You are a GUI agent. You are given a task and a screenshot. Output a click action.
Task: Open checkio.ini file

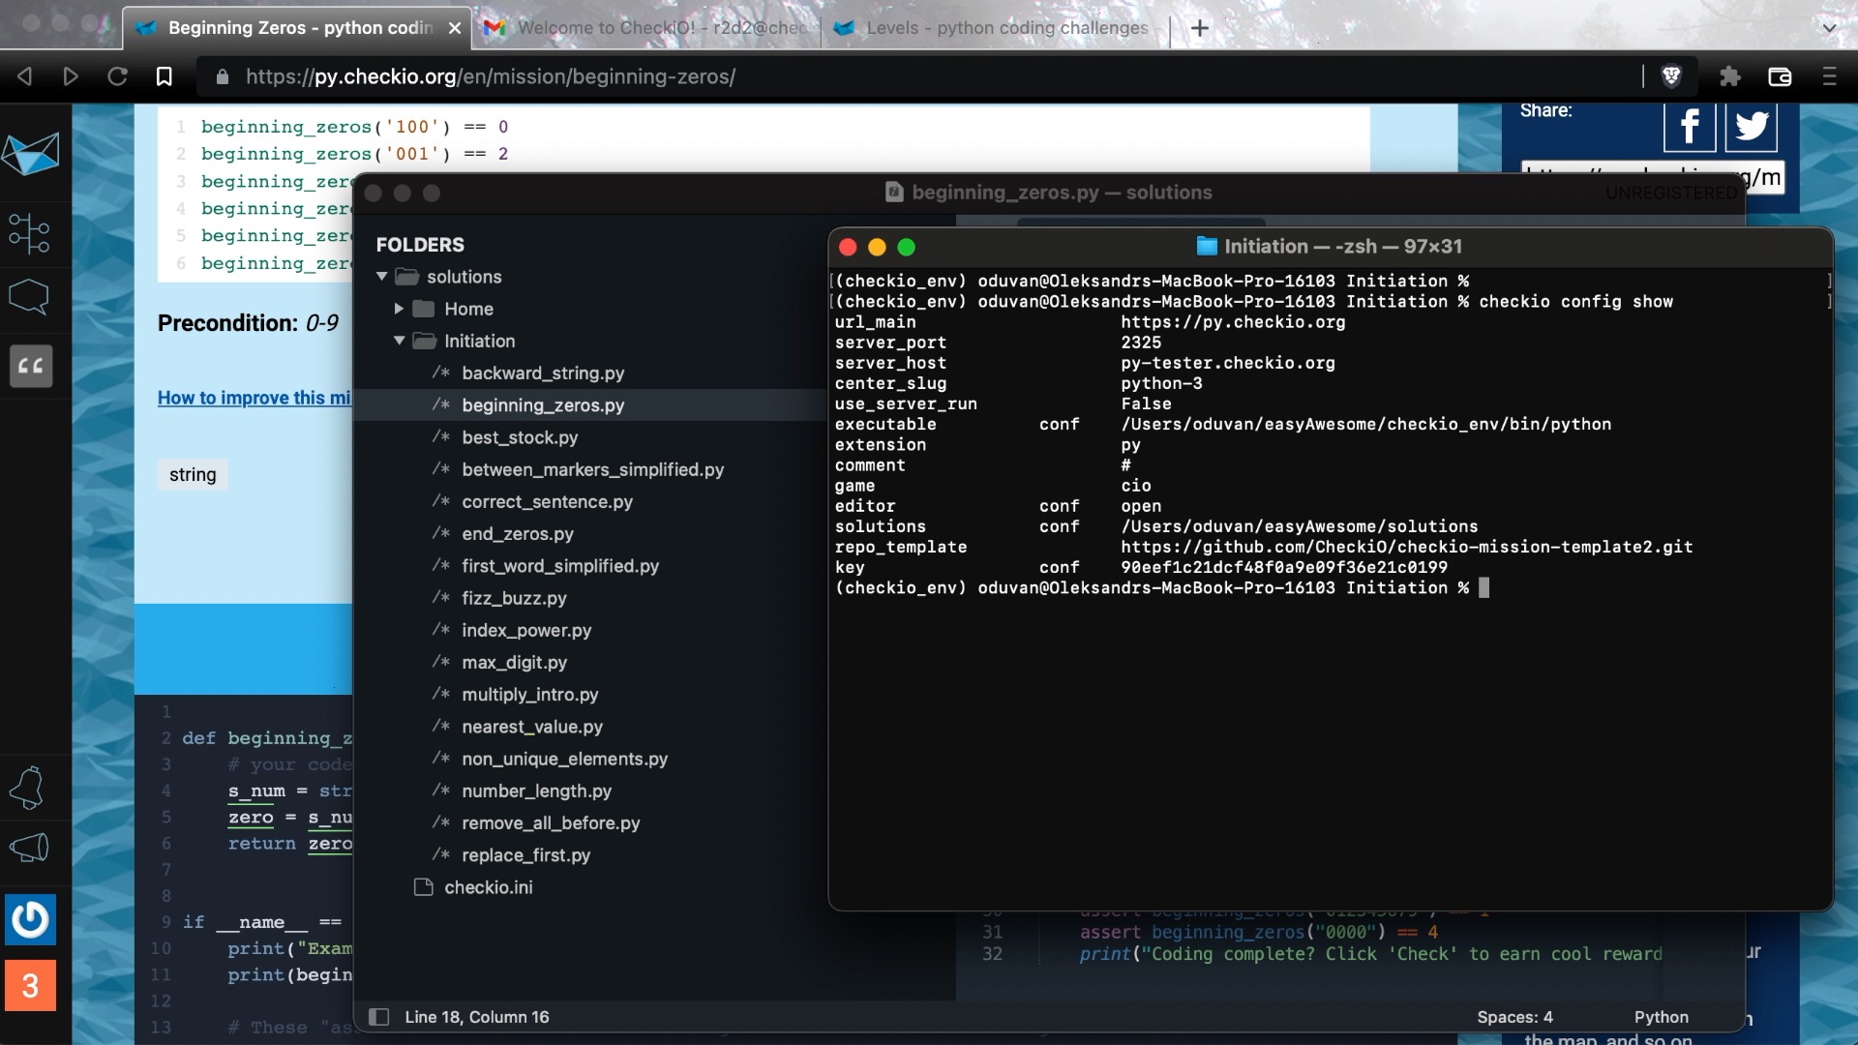click(x=488, y=887)
